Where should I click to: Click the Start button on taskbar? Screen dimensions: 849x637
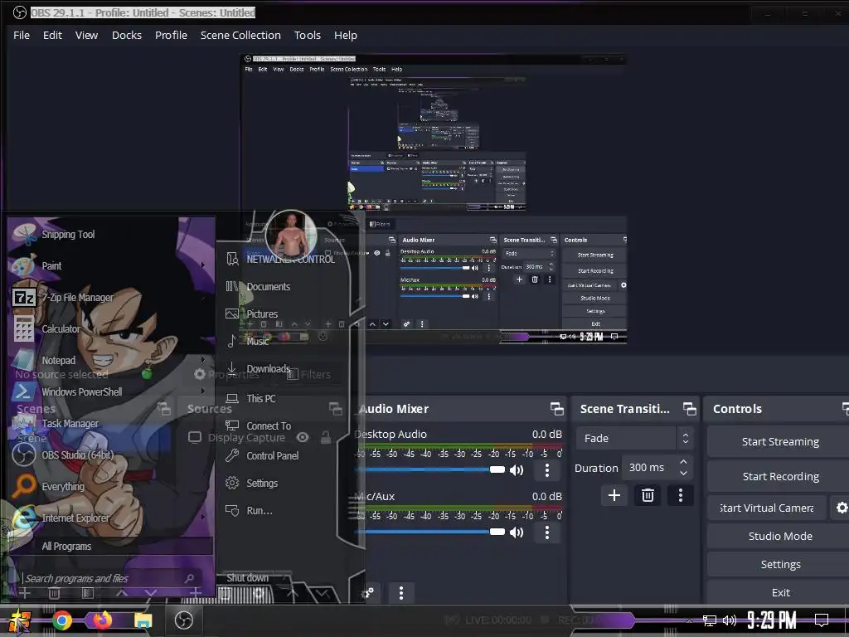click(x=19, y=620)
